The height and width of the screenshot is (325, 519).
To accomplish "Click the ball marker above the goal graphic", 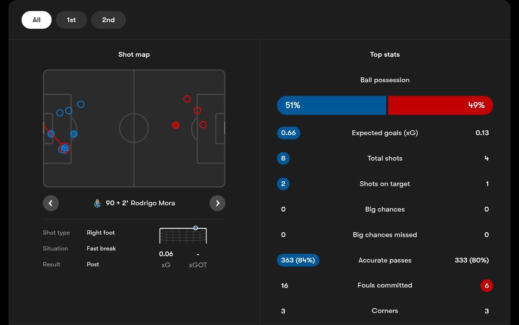I will pyautogui.click(x=196, y=228).
